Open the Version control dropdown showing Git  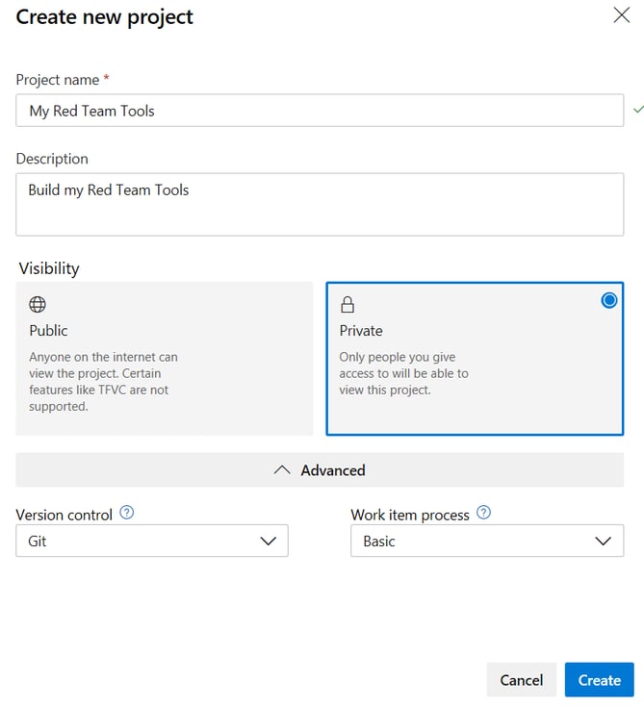point(151,542)
